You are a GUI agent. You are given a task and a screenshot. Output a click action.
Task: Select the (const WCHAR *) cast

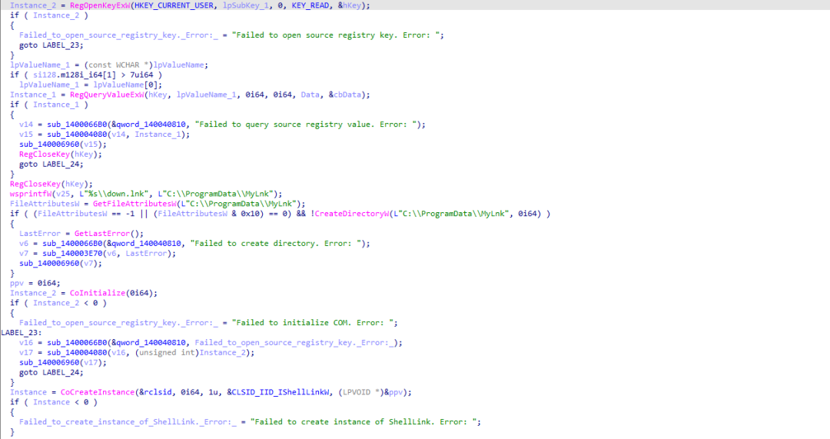pos(118,65)
